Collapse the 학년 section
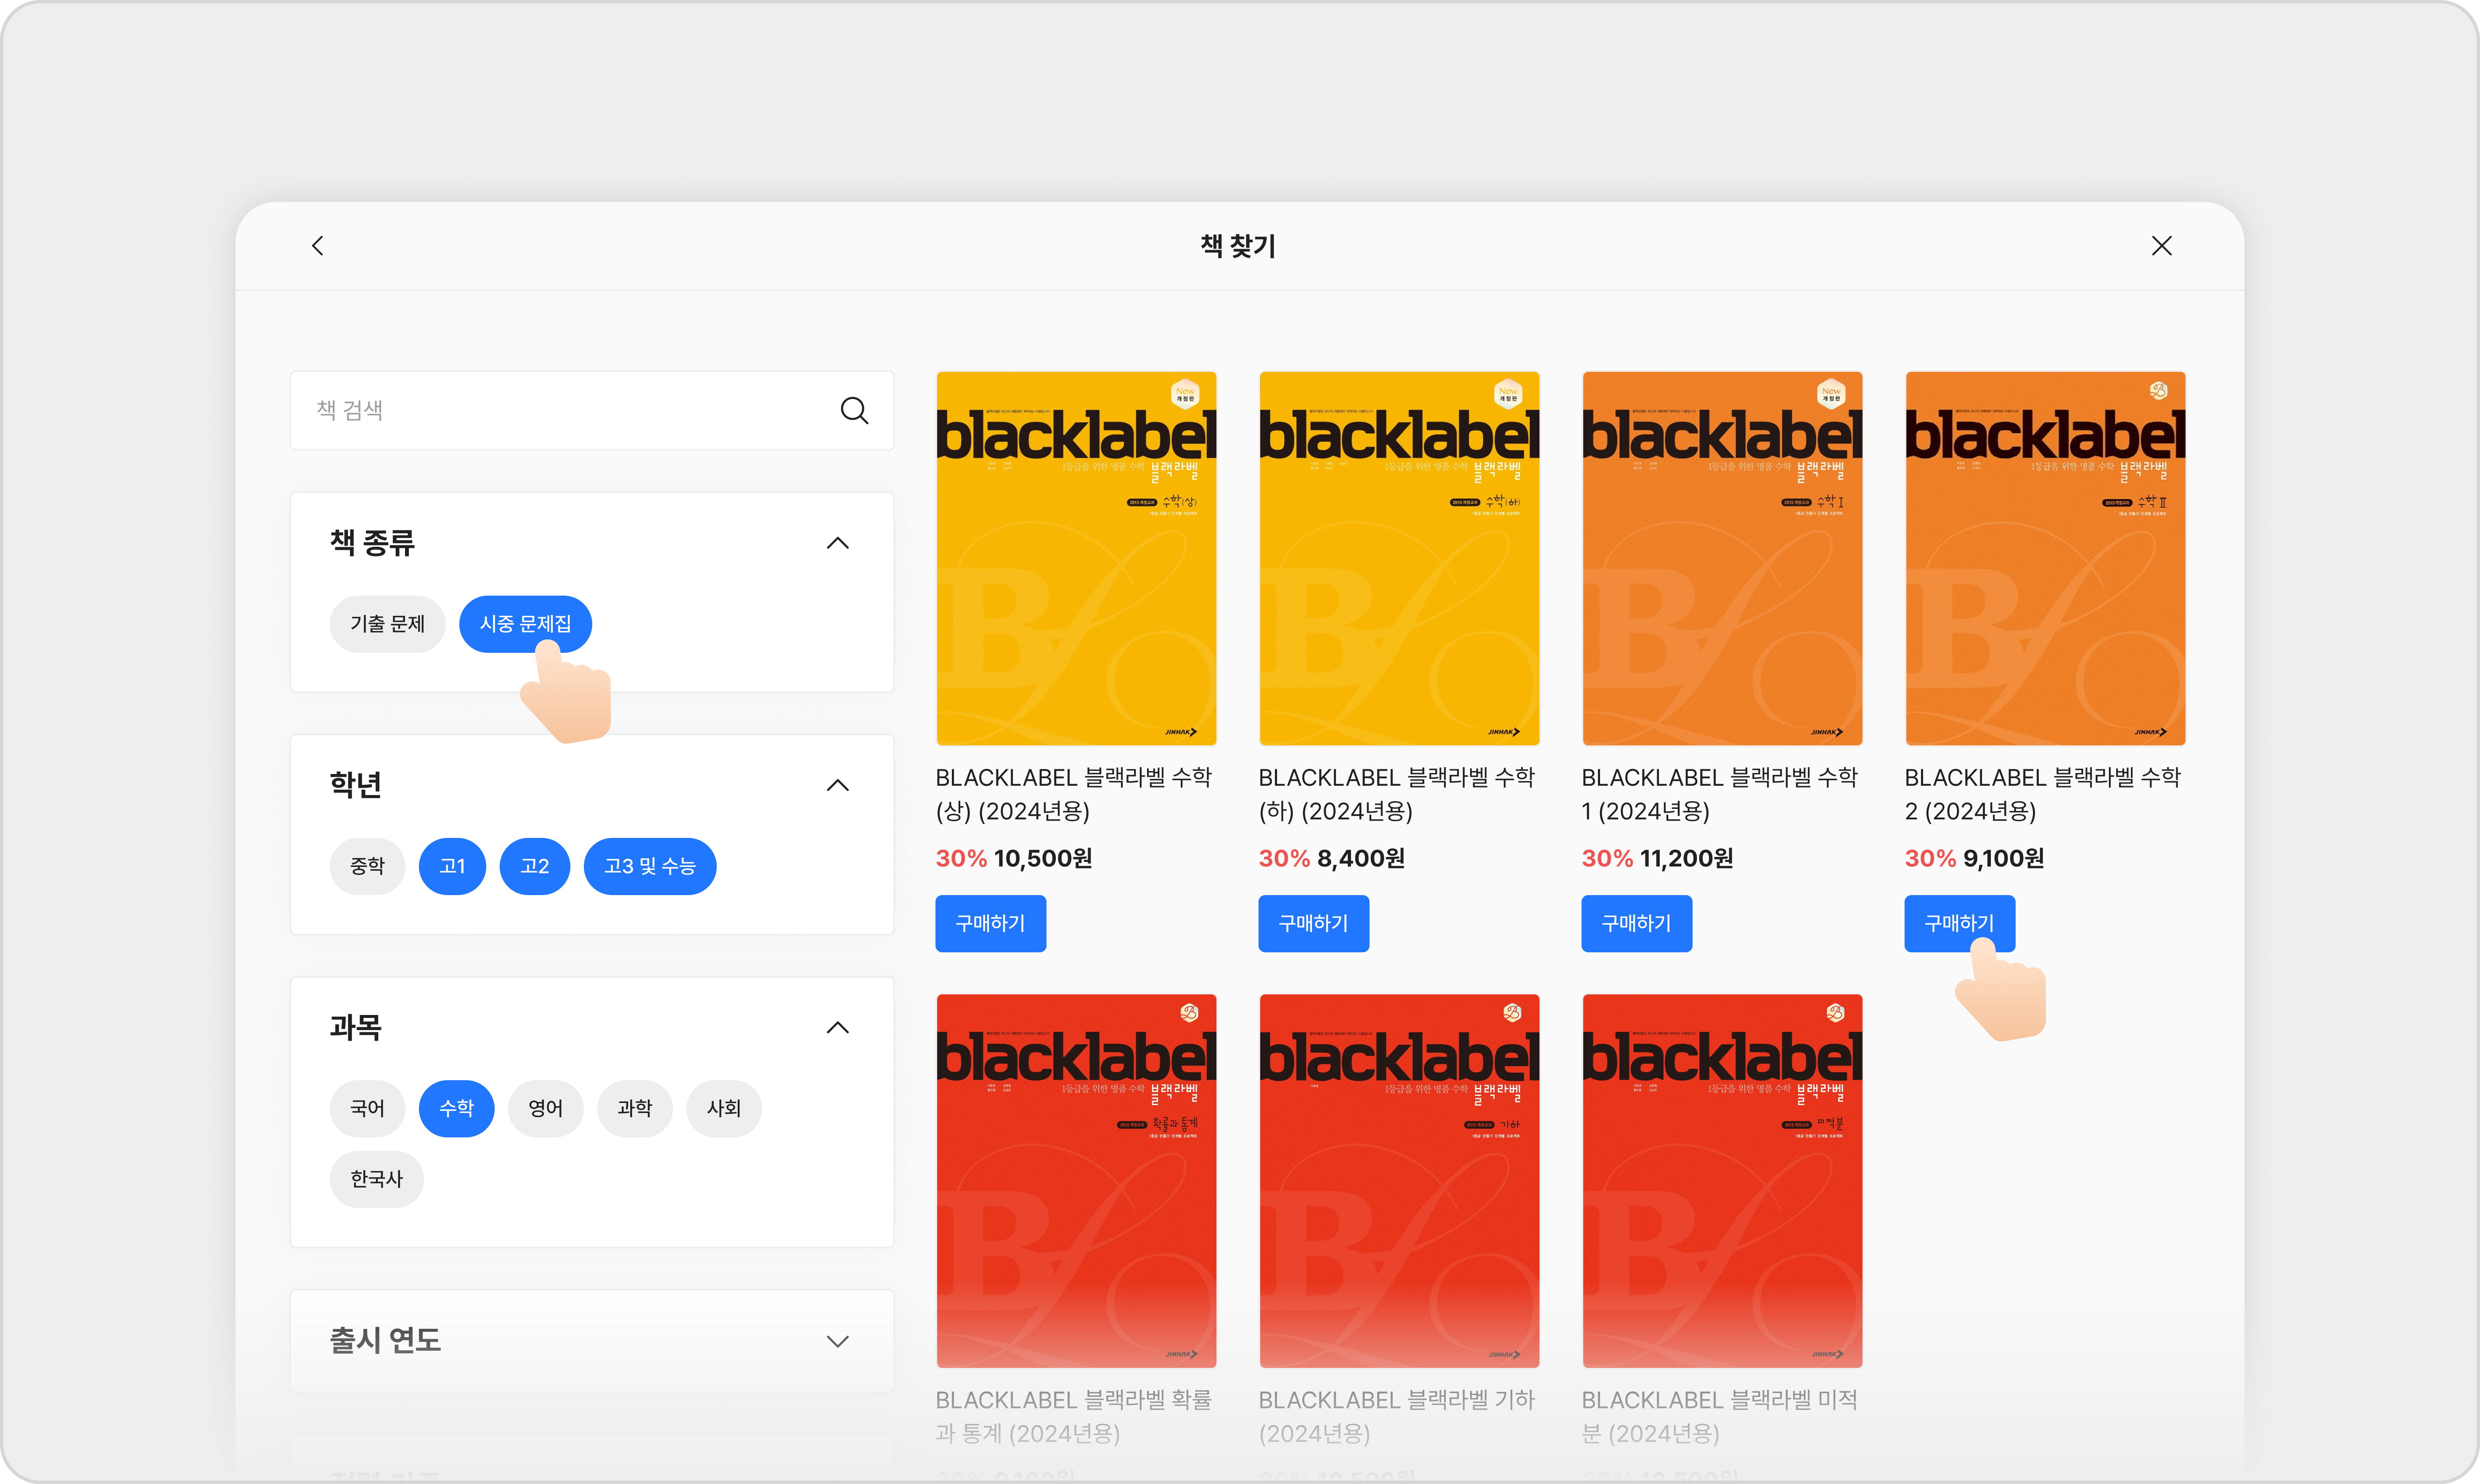 coord(838,785)
